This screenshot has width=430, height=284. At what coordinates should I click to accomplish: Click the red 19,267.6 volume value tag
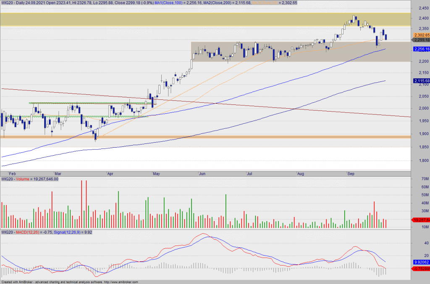(421, 220)
